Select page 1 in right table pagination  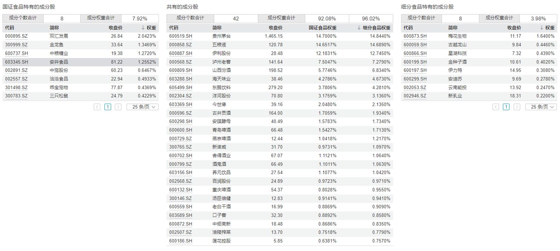tap(506, 107)
